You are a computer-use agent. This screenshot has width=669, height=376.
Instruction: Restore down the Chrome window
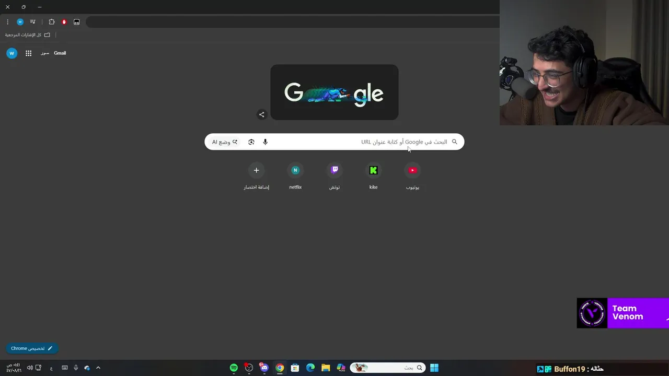coord(24,7)
